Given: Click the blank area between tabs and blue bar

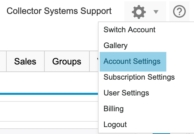Looking at the screenshot, I should click(x=48, y=82).
